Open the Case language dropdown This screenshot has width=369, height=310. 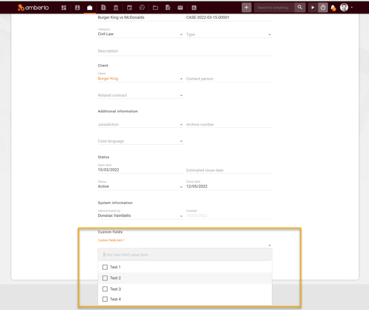coord(141,141)
